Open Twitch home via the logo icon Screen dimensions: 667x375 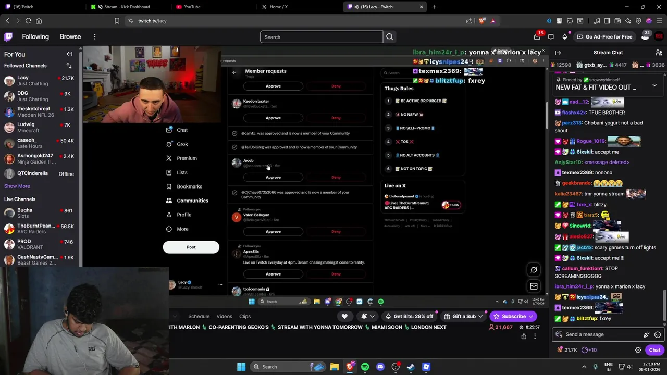point(8,37)
